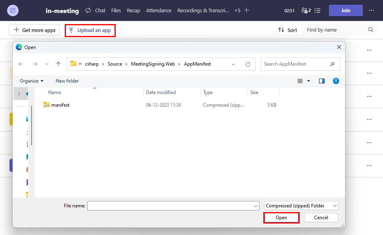Click the recurring meeting icon beside in-meeting
This screenshot has height=235, width=383.
pos(88,10)
